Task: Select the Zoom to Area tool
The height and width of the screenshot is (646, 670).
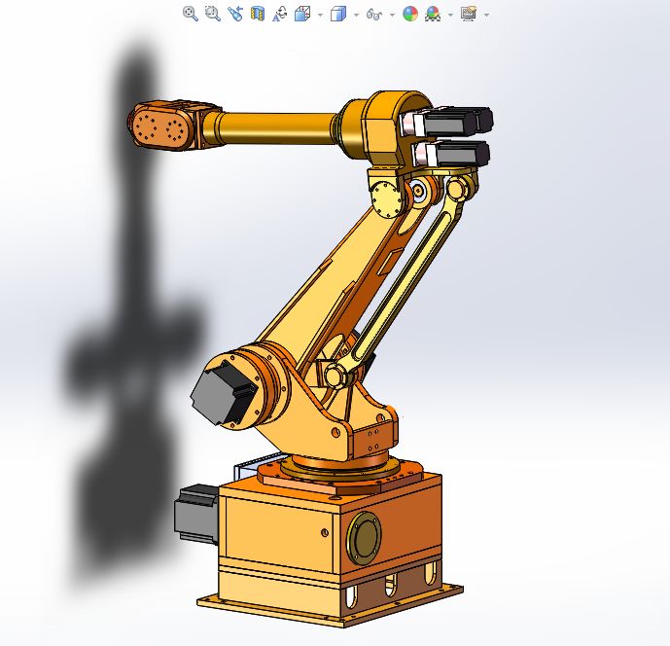Action: click(x=212, y=14)
